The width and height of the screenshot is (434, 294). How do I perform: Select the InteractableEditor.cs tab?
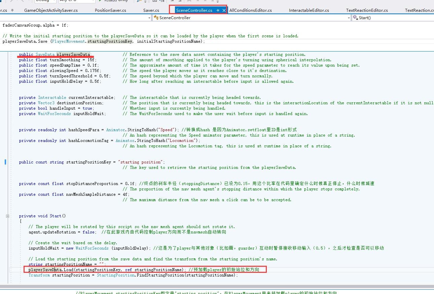309,10
